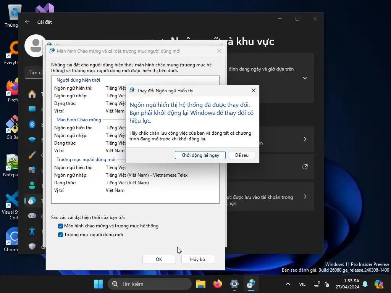
Task: Open the Chrome desktop shortcut
Action: [x=11, y=240]
